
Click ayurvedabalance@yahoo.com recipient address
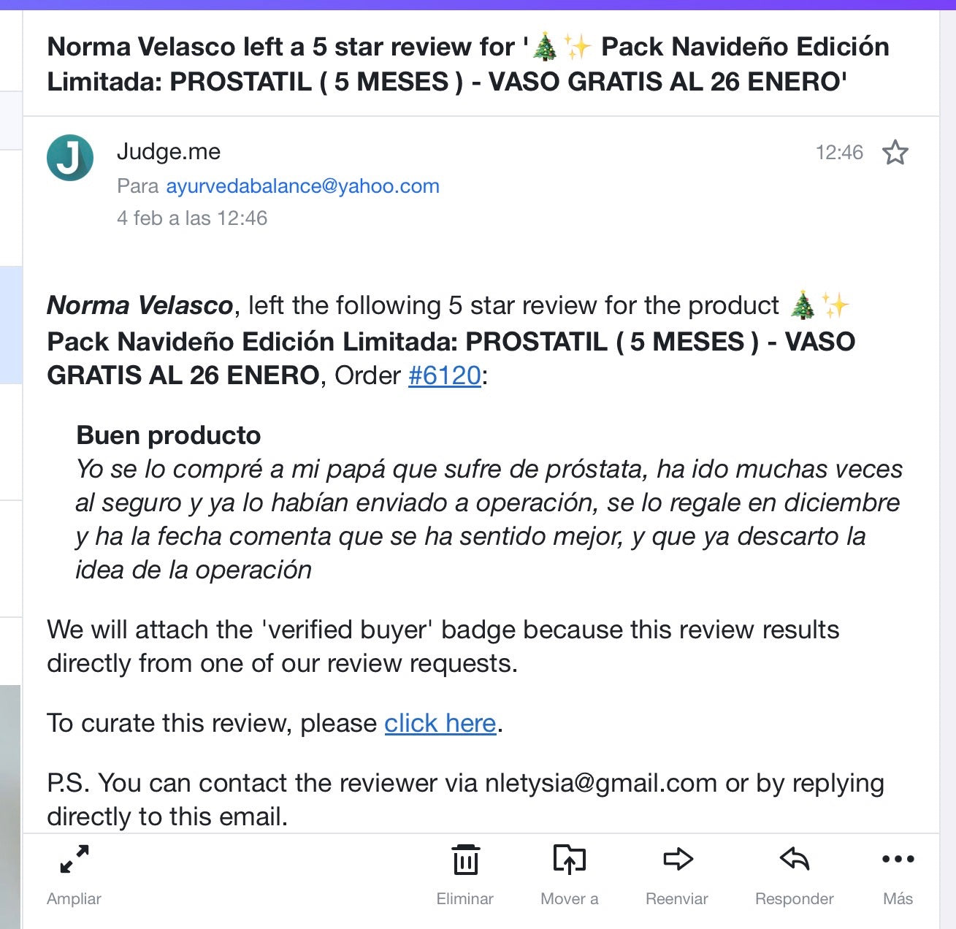point(303,186)
